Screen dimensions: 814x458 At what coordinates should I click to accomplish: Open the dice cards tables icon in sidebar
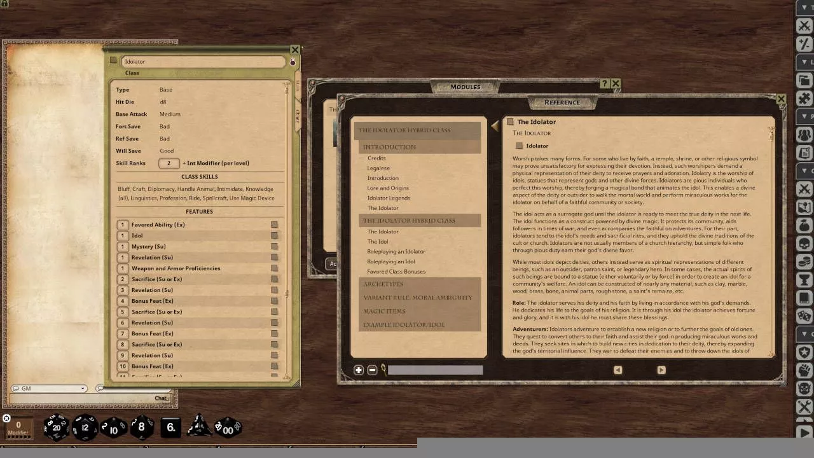804,316
